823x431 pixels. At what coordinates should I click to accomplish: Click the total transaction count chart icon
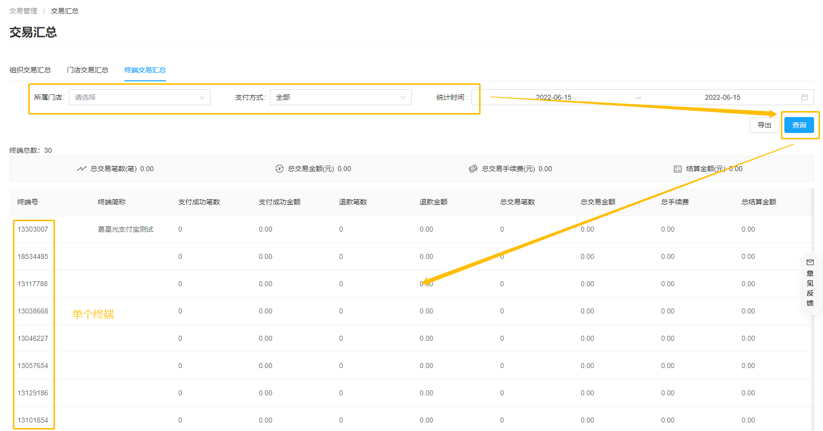[82, 169]
